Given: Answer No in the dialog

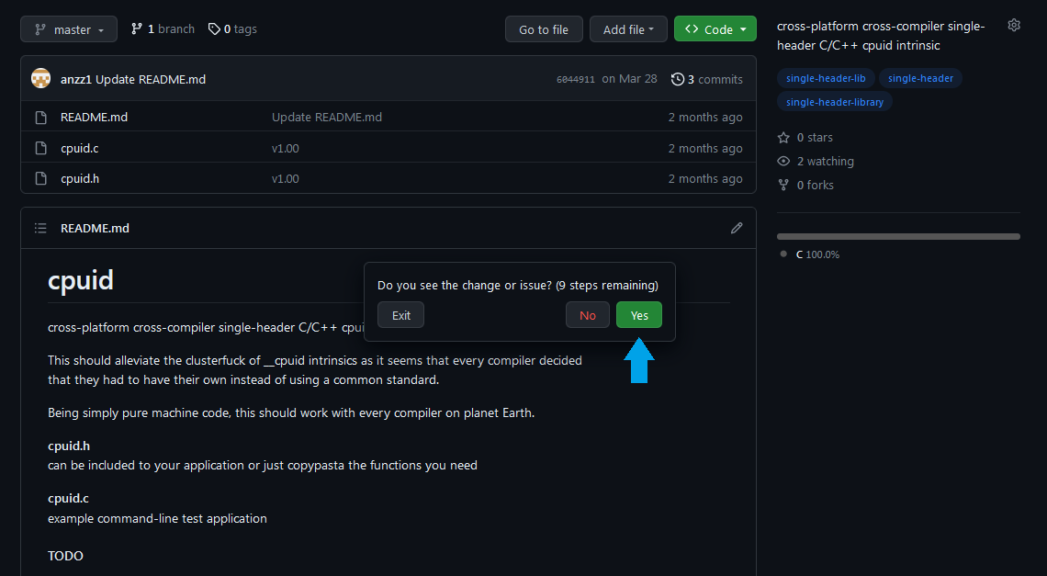Looking at the screenshot, I should pyautogui.click(x=587, y=314).
